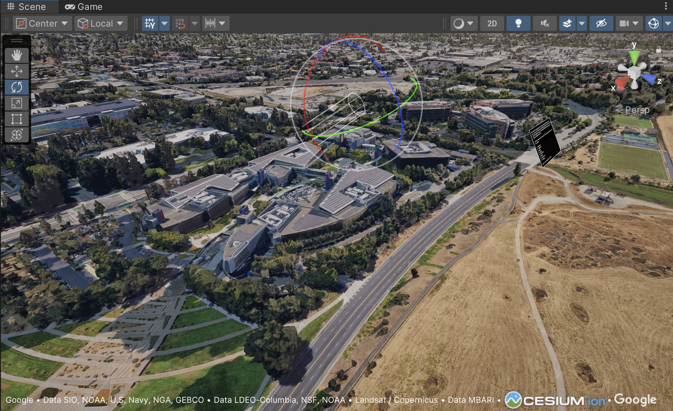The height and width of the screenshot is (411, 673).
Task: Select the Move tool
Action: coord(16,71)
